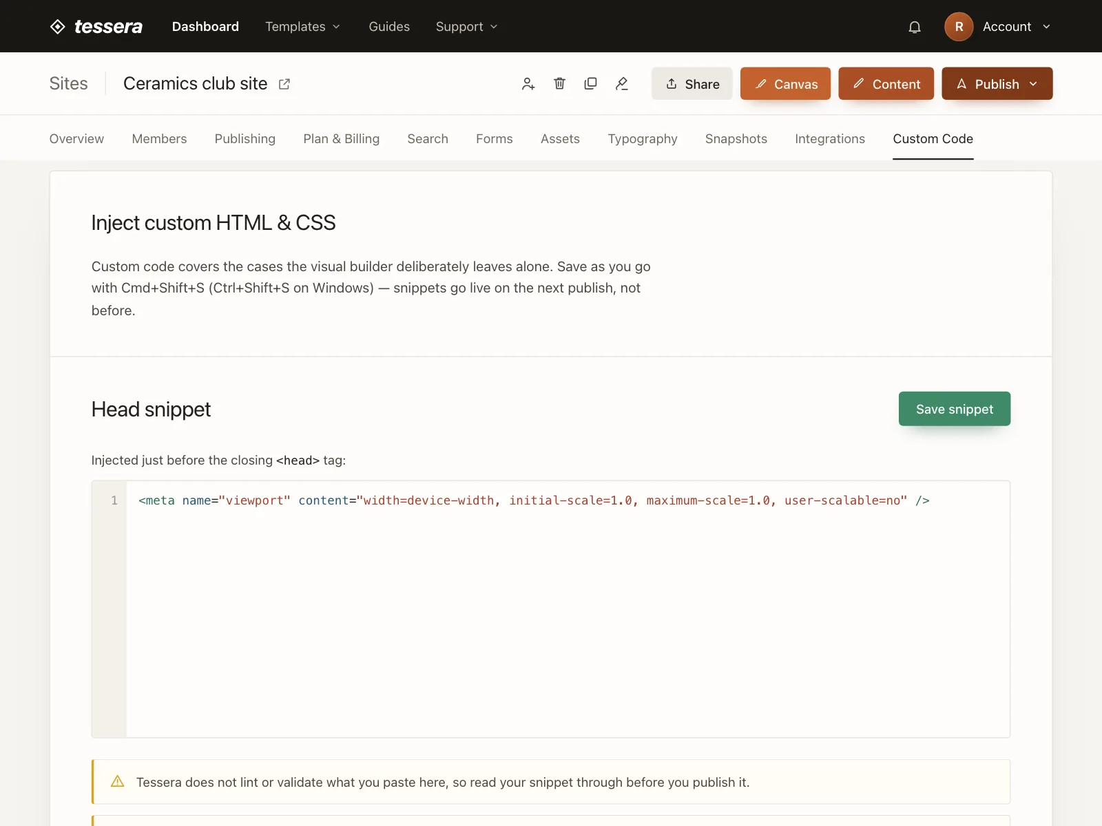The width and height of the screenshot is (1102, 826).
Task: Switch to the Members tab
Action: click(x=159, y=139)
